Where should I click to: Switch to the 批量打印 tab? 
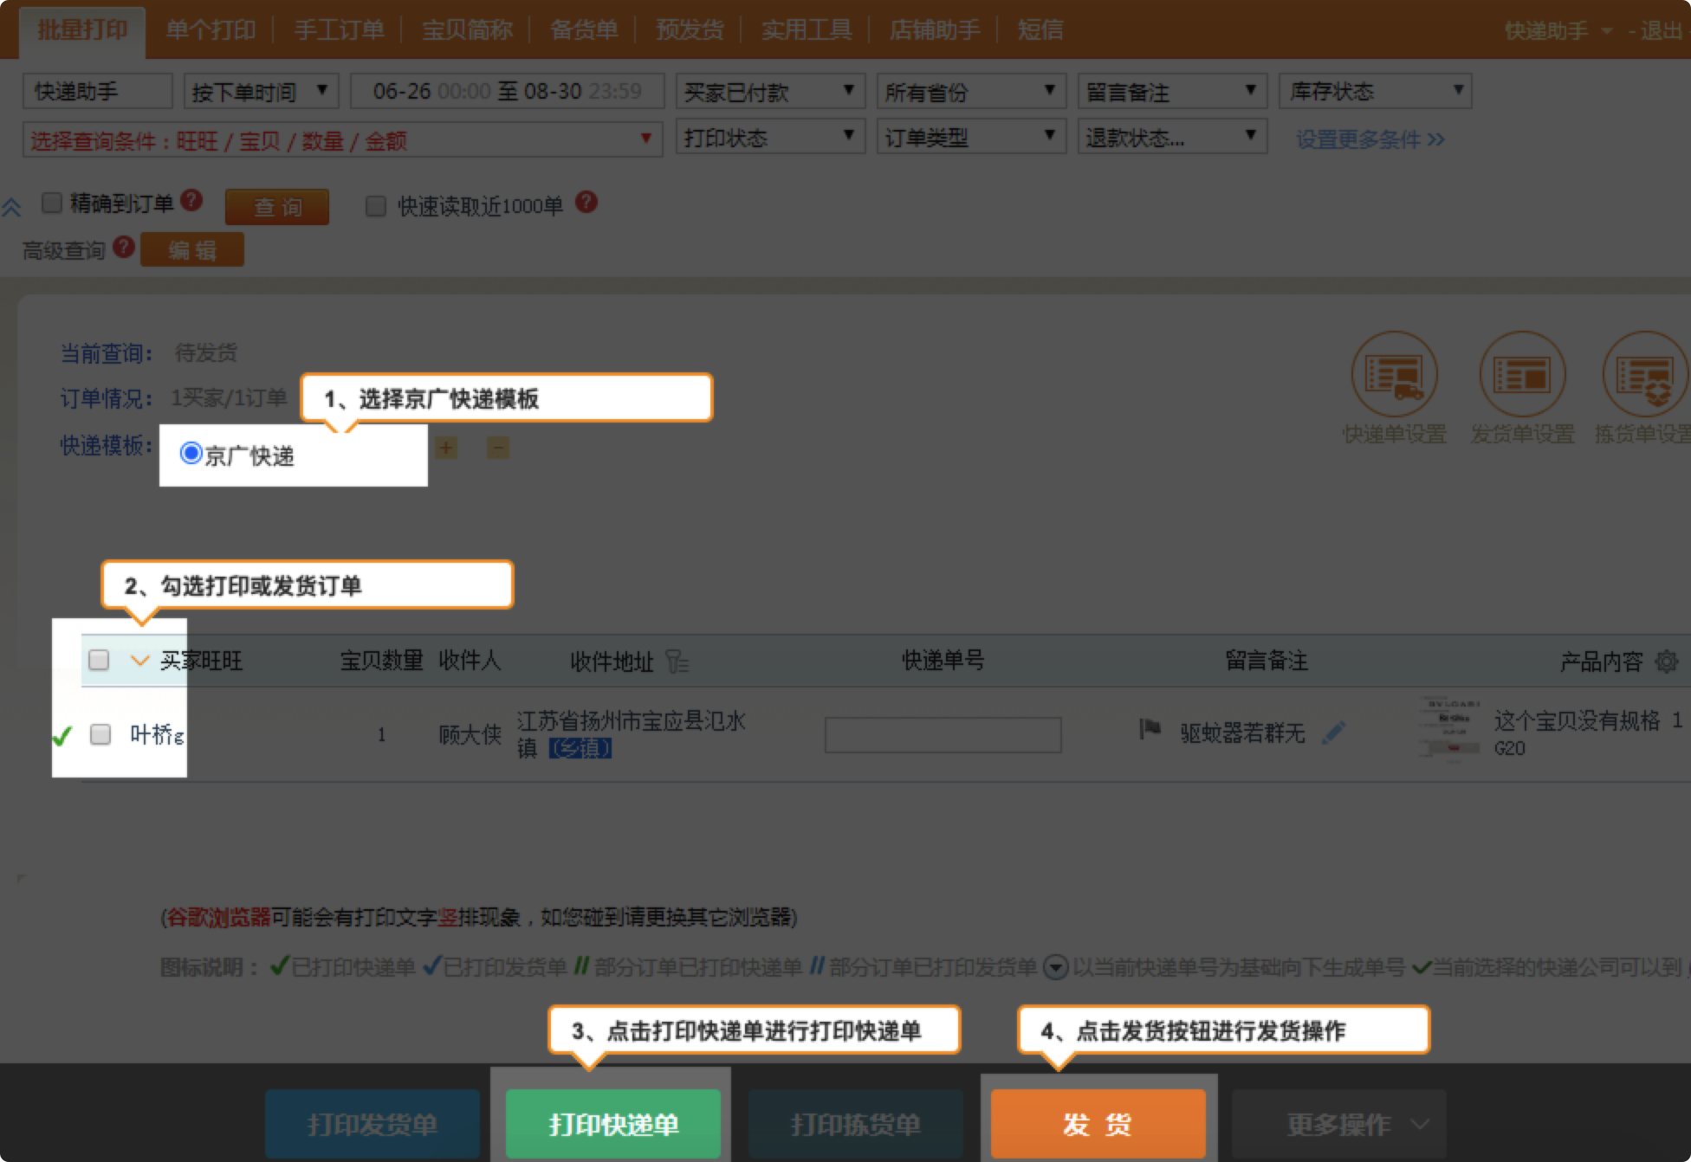82,30
